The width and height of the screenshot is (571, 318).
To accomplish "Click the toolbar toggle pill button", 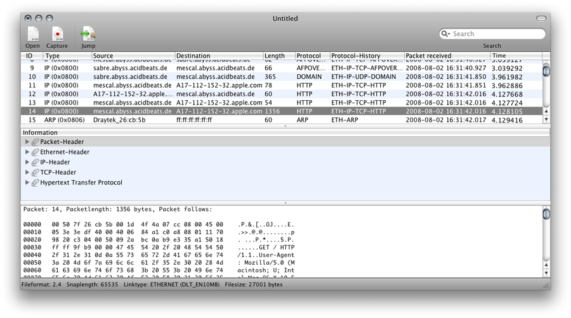I will pos(542,18).
